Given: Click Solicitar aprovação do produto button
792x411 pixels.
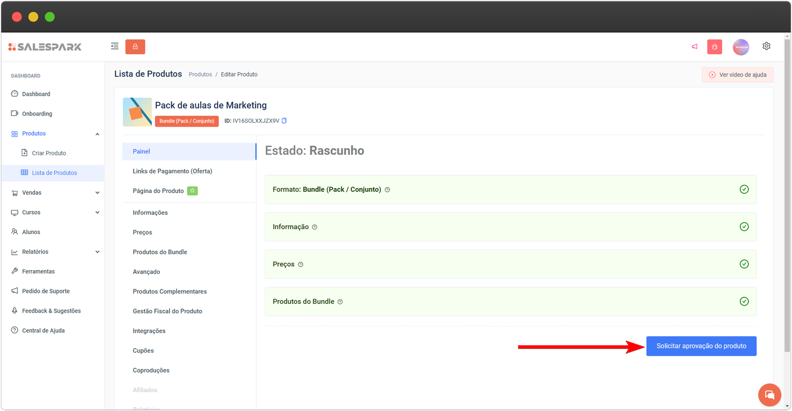Looking at the screenshot, I should pyautogui.click(x=701, y=346).
